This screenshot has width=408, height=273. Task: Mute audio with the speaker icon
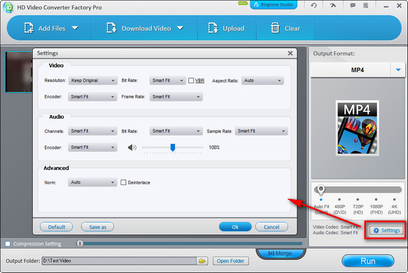(x=132, y=147)
